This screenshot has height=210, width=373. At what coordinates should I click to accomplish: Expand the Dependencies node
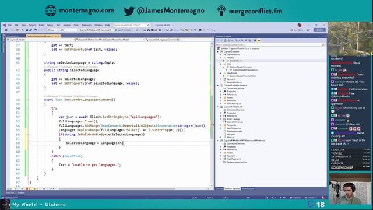point(221,54)
